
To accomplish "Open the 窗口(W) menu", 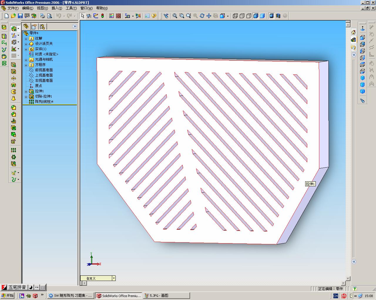I will (x=86, y=8).
